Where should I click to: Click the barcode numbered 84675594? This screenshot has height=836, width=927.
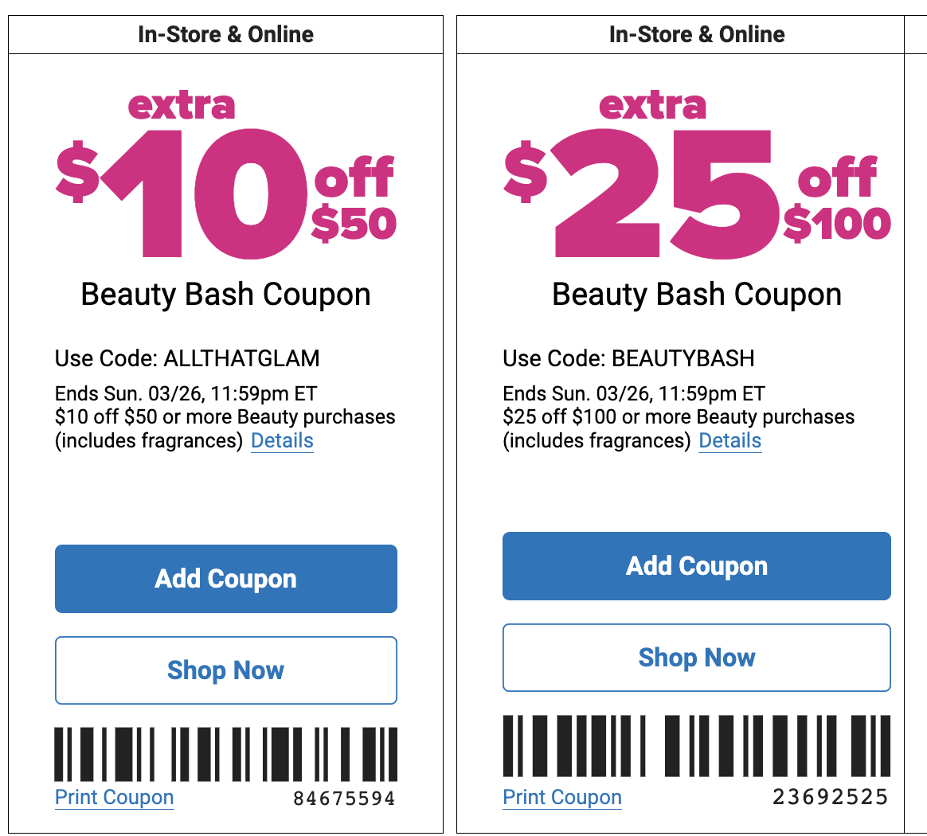pyautogui.click(x=225, y=754)
